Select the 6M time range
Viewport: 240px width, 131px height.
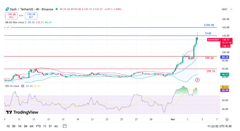(x=31, y=126)
